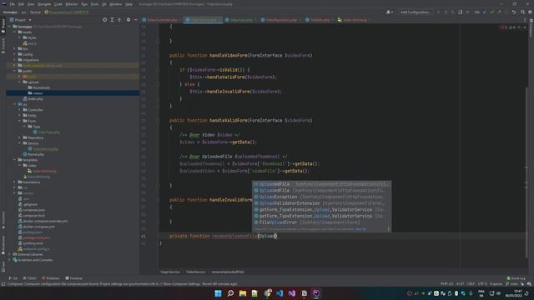Open the Navigate menu
The image size is (534, 300).
(44, 4)
